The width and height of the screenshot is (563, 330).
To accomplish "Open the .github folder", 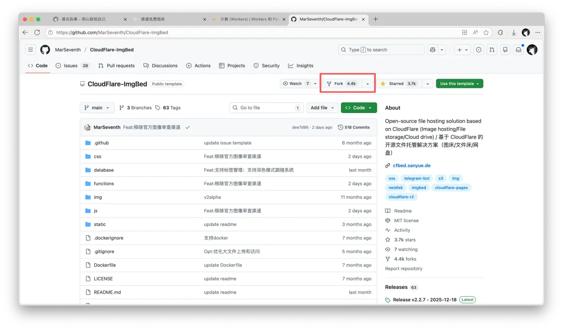I will (101, 143).
